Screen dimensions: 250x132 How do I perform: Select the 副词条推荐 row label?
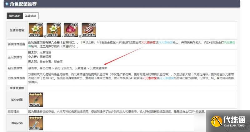15,68
